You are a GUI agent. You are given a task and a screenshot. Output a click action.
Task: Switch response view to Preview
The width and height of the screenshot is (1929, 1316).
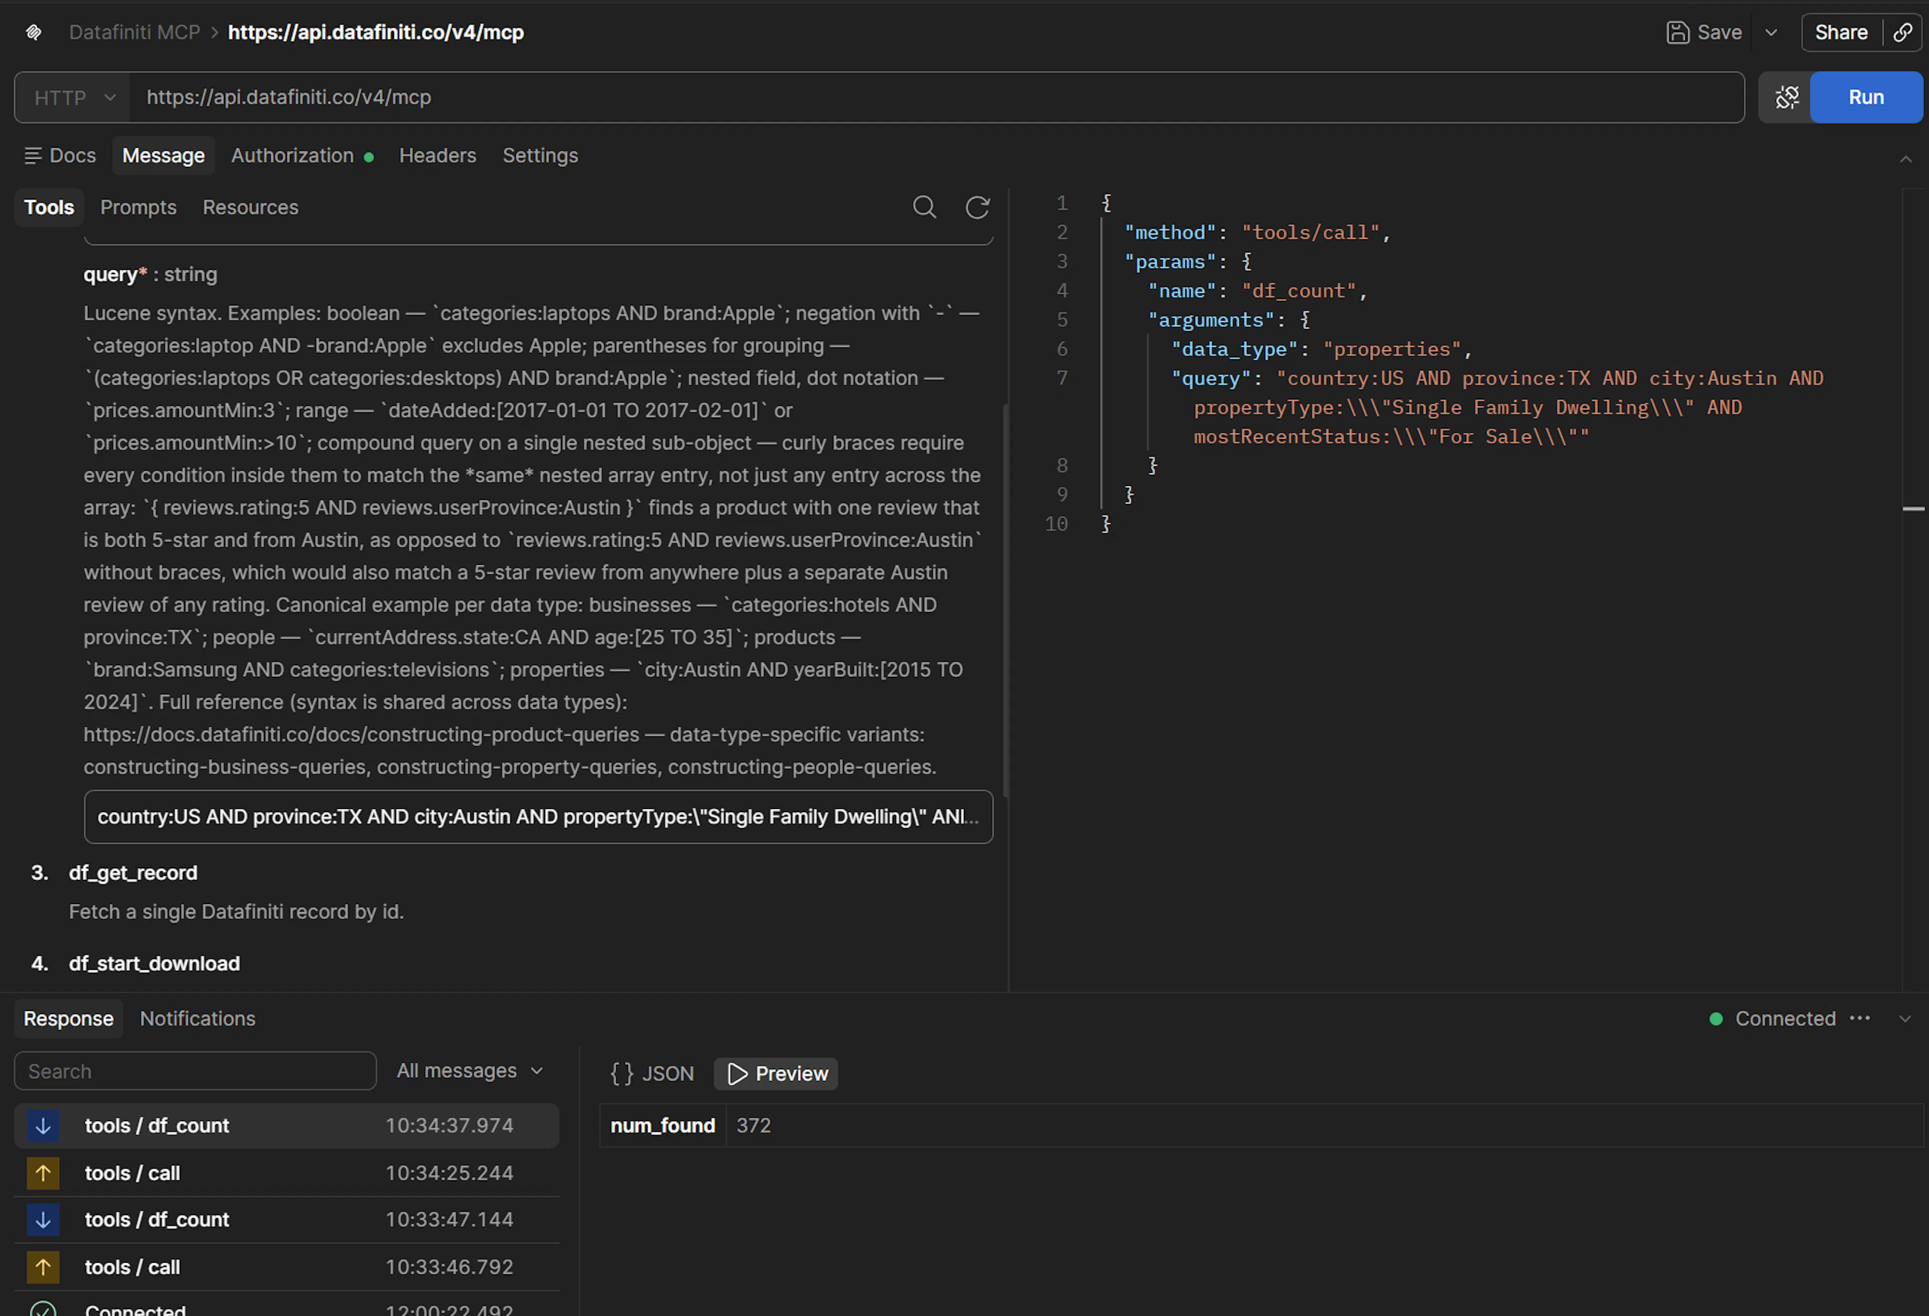pos(776,1074)
